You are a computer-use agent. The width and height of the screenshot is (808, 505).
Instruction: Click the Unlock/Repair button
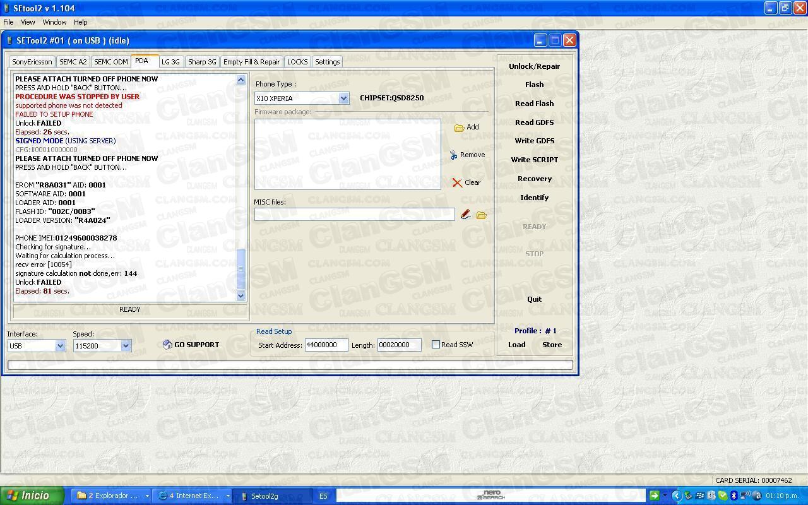(535, 66)
